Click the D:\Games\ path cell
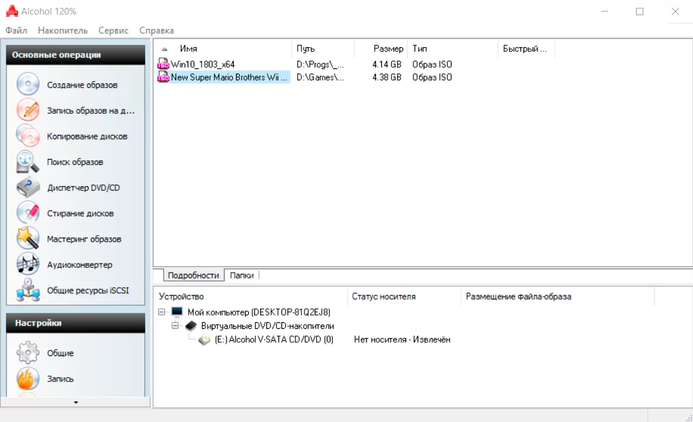The width and height of the screenshot is (693, 422). coord(320,77)
